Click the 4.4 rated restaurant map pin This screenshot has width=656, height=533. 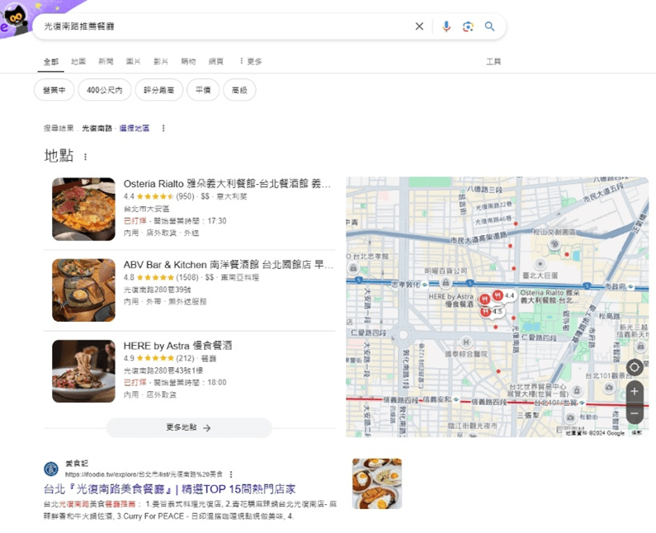click(x=498, y=295)
